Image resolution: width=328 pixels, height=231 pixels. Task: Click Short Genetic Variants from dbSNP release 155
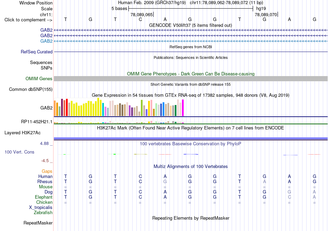(191, 84)
